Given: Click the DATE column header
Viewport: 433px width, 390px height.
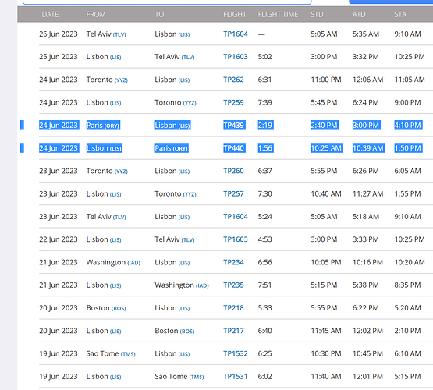Looking at the screenshot, I should [50, 14].
